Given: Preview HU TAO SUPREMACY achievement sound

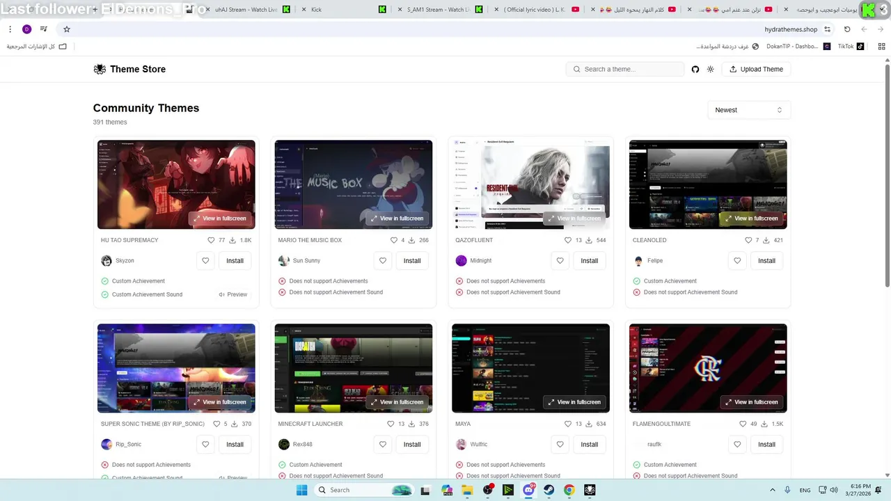Looking at the screenshot, I should pyautogui.click(x=233, y=294).
